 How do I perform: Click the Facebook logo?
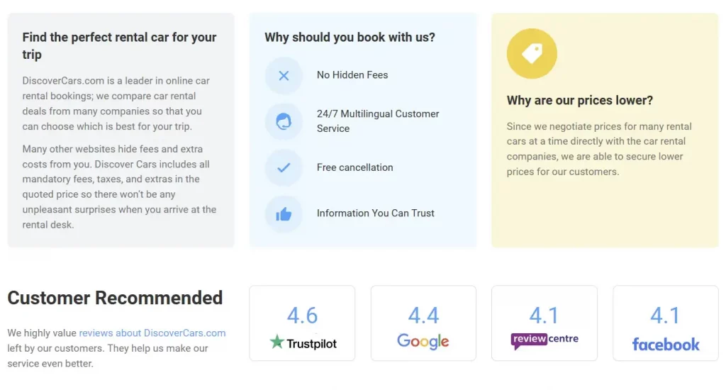coord(666,345)
